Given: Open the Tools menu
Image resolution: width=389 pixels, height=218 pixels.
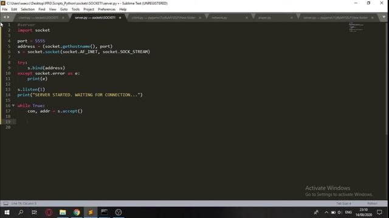Looking at the screenshot, I should [75, 10].
